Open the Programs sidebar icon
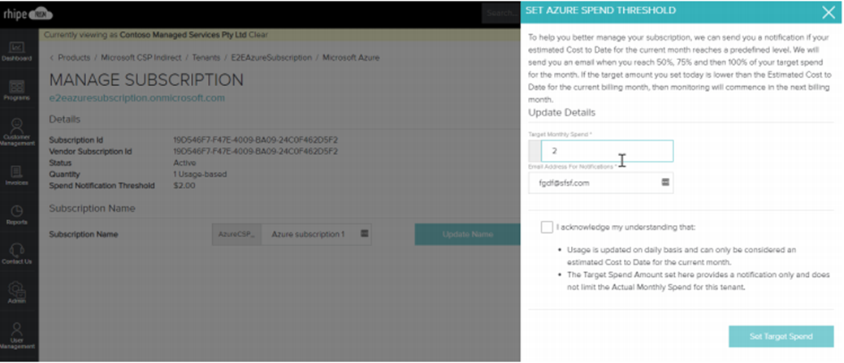Image resolution: width=844 pixels, height=363 pixels. coord(17,91)
